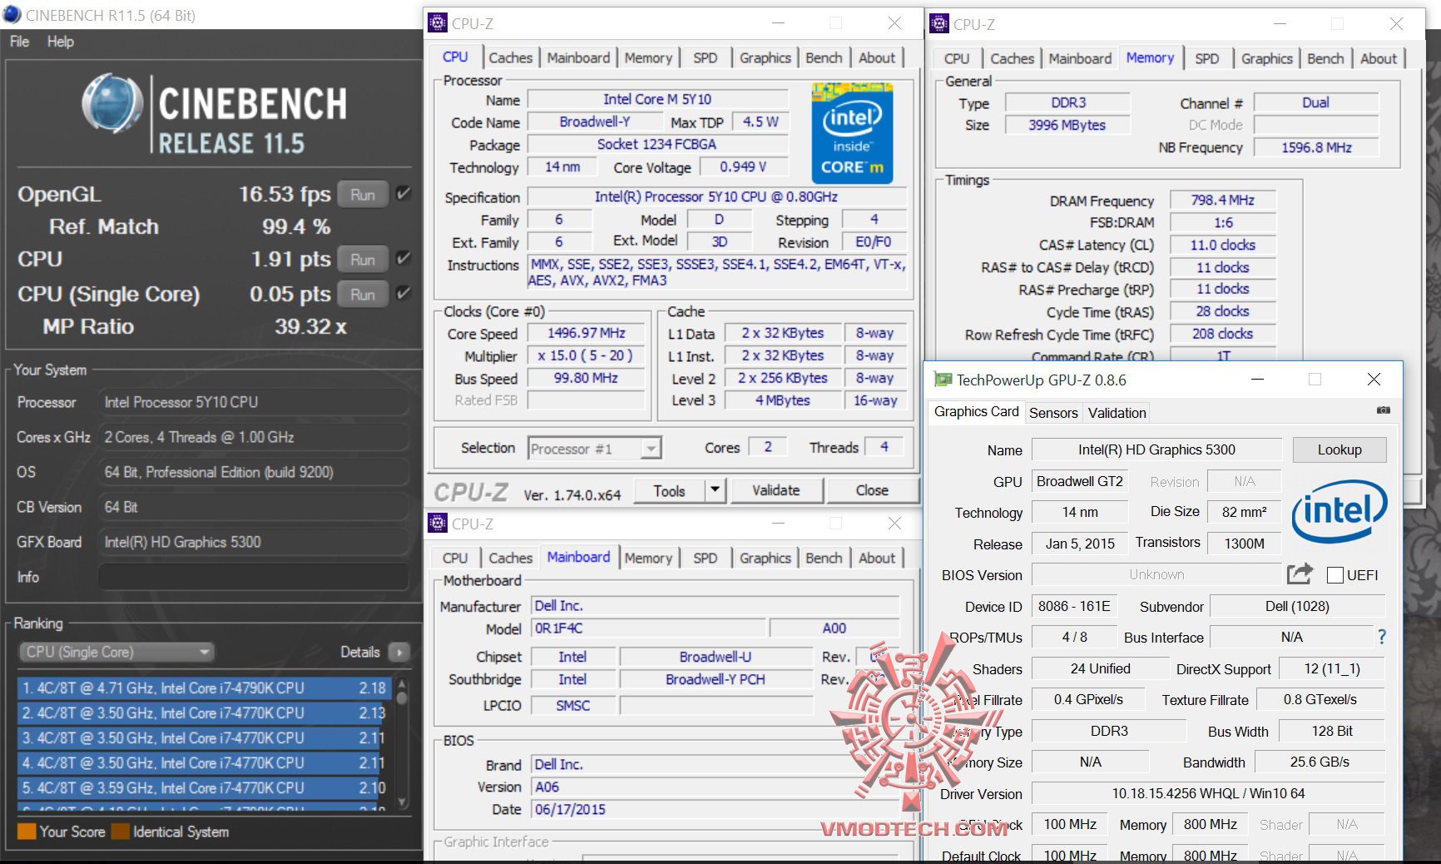Click the Lookup button in GPU-Z
The width and height of the screenshot is (1441, 864).
click(x=1339, y=449)
